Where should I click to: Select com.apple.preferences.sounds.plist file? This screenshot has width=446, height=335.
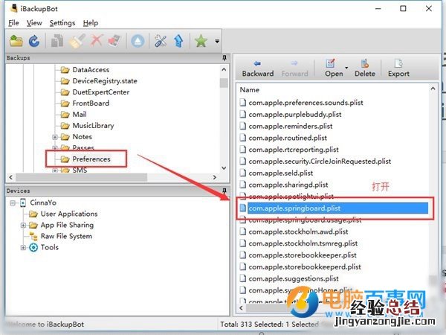pos(306,103)
